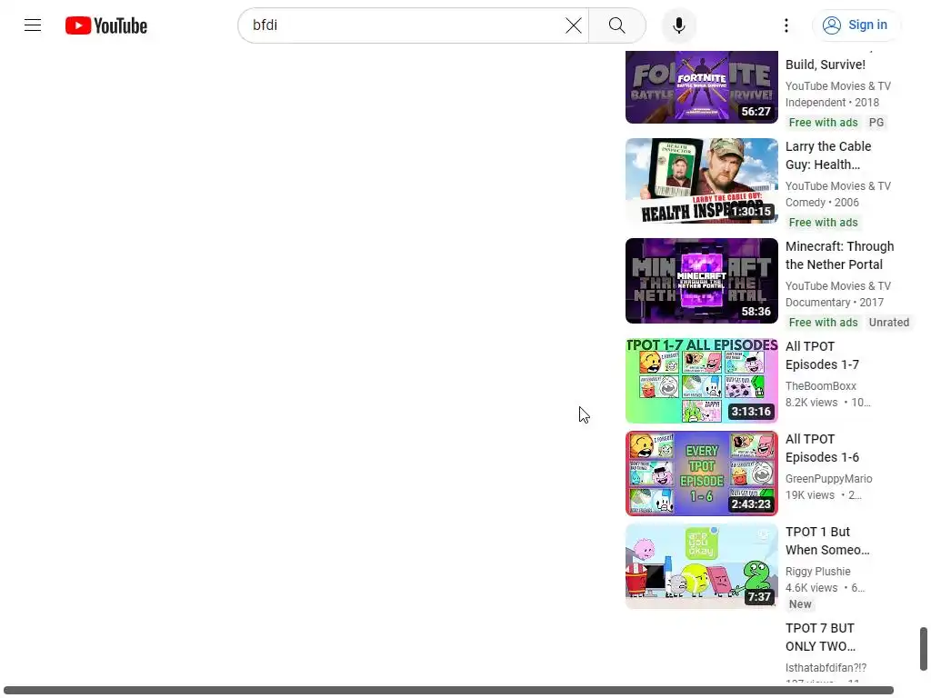Click the PG rating badge
The width and height of the screenshot is (931, 698).
(x=876, y=123)
